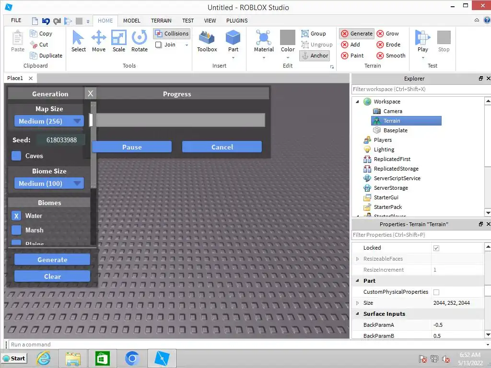The height and width of the screenshot is (368, 491).
Task: Collapse the Workspace tree node
Action: (357, 102)
